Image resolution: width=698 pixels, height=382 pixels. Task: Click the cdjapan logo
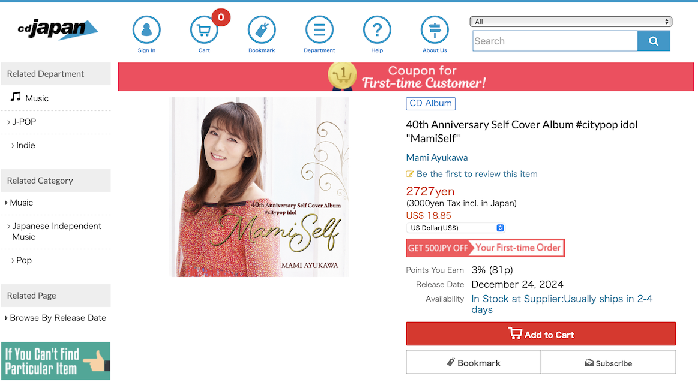(58, 29)
